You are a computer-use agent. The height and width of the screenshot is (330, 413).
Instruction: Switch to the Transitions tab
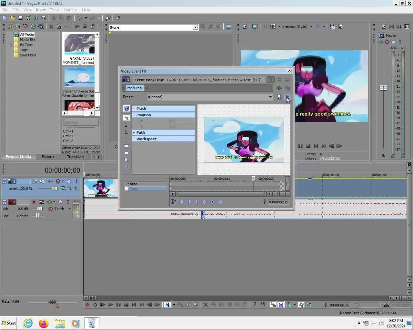[76, 157]
